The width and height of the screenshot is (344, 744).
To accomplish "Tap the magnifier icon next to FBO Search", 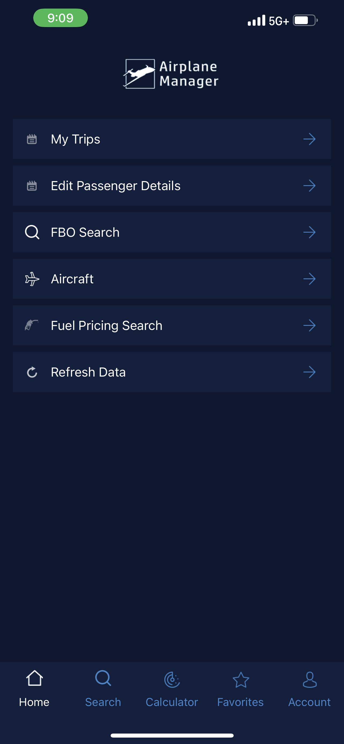I will 32,232.
